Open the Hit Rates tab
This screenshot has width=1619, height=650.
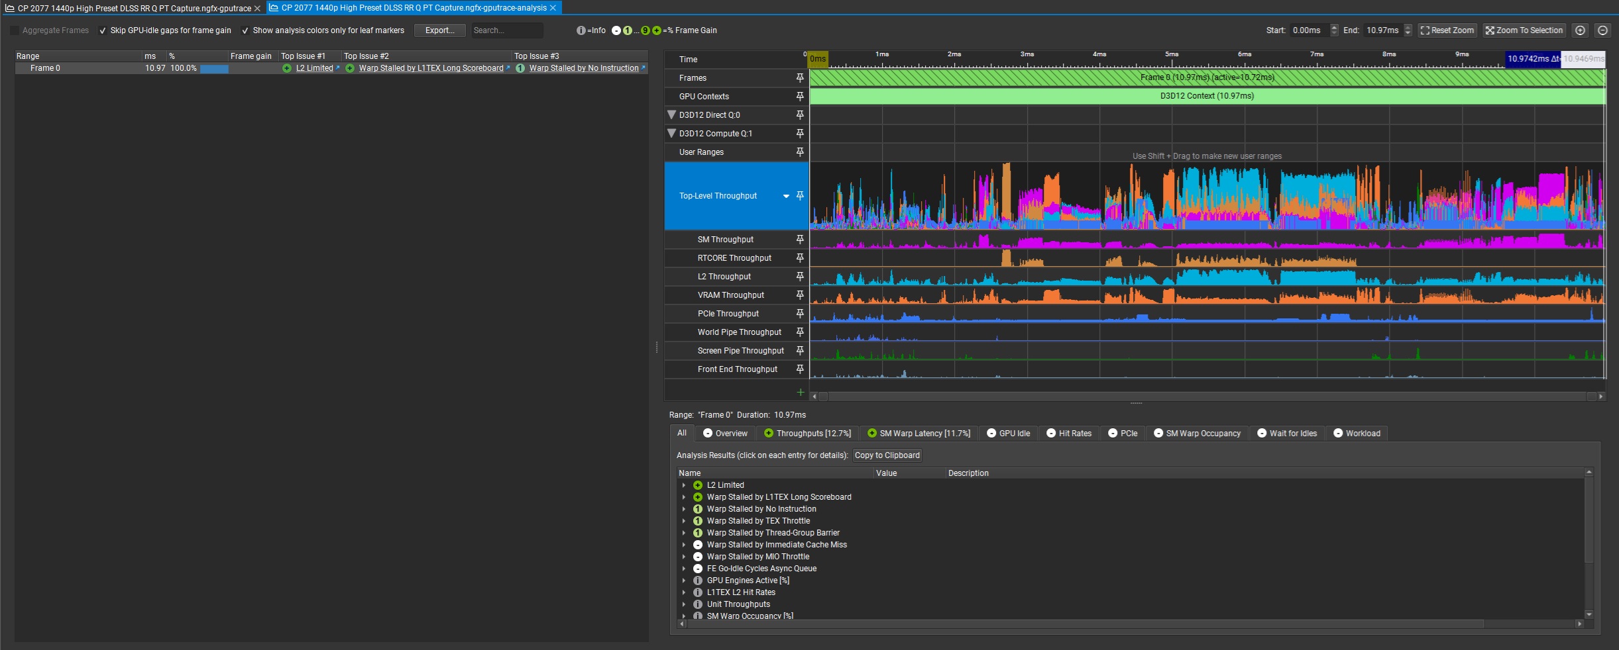(1068, 434)
